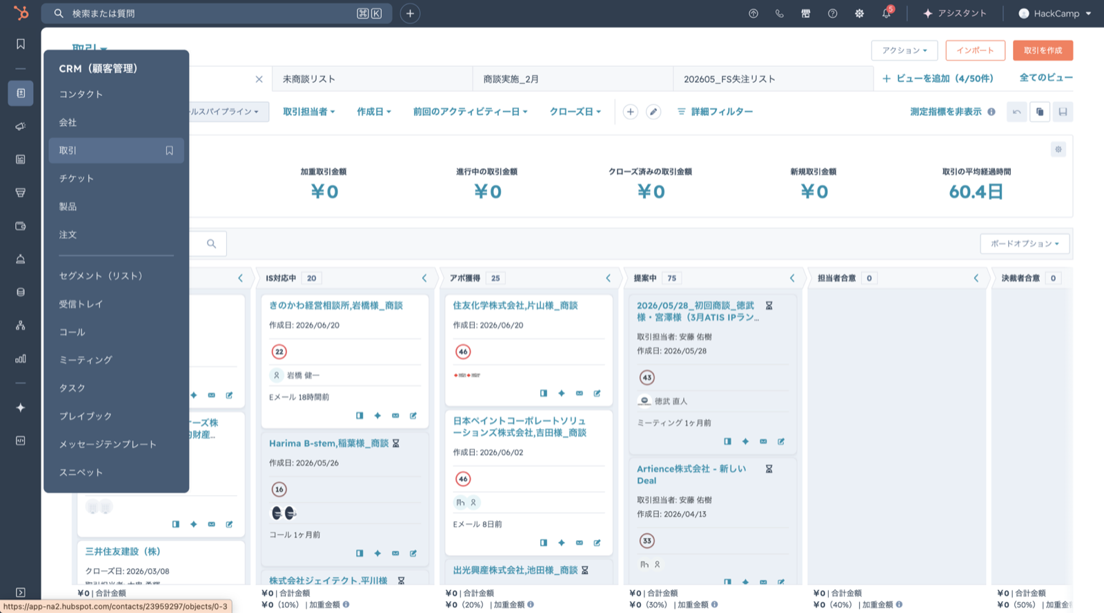This screenshot has width=1104, height=613.
Task: Add a quick filter with the plus icon
Action: (630, 112)
